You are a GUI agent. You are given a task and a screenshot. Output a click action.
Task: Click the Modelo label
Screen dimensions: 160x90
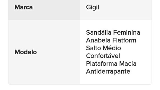point(25,52)
